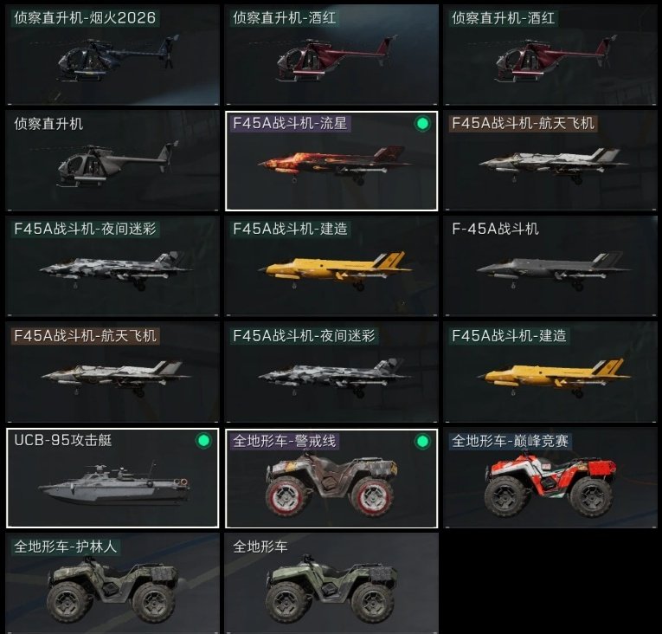The image size is (662, 634).
Task: Select F45A战斗机-夜间迷彩 jet in fourth row
Action: pyautogui.click(x=331, y=372)
